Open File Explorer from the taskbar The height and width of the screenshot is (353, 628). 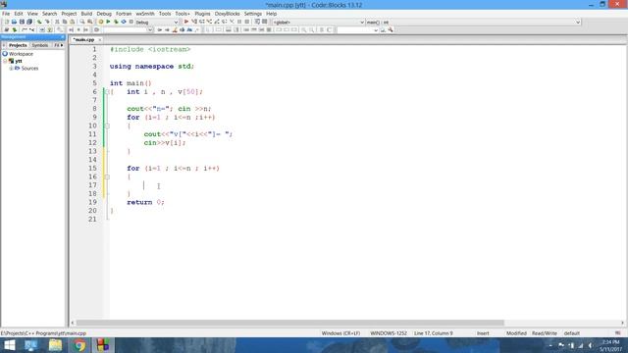55,345
